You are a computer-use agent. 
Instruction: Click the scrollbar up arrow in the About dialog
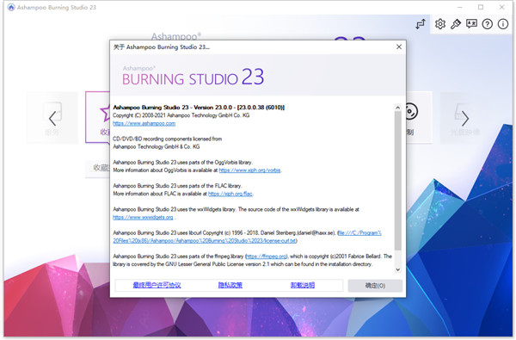point(398,108)
